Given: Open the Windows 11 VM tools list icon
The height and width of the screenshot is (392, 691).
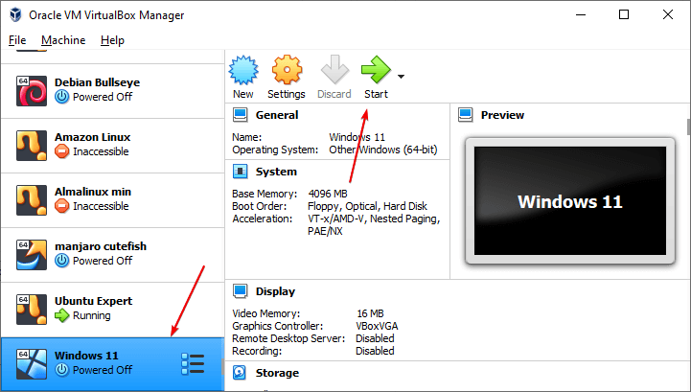Looking at the screenshot, I should point(193,363).
